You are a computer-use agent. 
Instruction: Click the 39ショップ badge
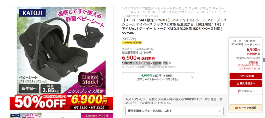(x=129, y=39)
